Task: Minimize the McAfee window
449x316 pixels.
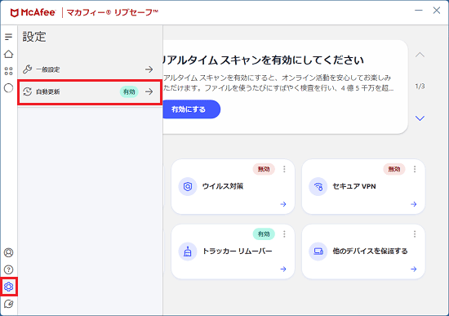Action: click(419, 11)
